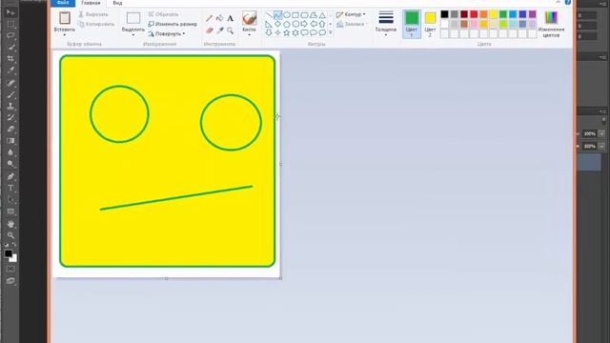Choose the Triangle shape
This screenshot has width=610, height=343.
pos(322,15)
